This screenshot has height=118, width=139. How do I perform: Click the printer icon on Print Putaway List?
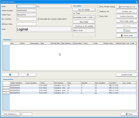click(120, 7)
